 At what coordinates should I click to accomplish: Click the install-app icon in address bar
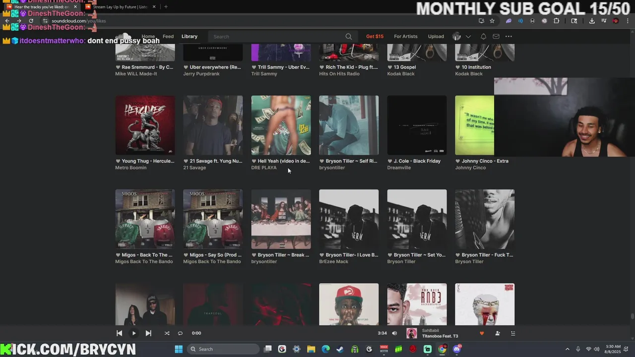[481, 21]
